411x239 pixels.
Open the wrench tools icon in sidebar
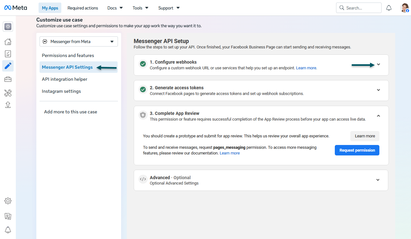(8, 93)
